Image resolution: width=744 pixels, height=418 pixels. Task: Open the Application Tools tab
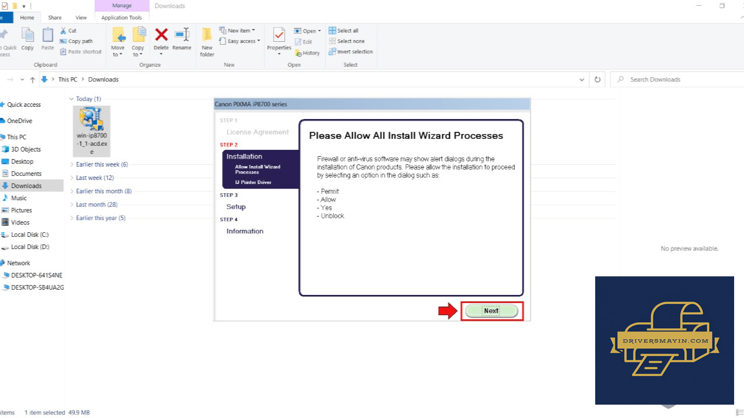tap(121, 17)
